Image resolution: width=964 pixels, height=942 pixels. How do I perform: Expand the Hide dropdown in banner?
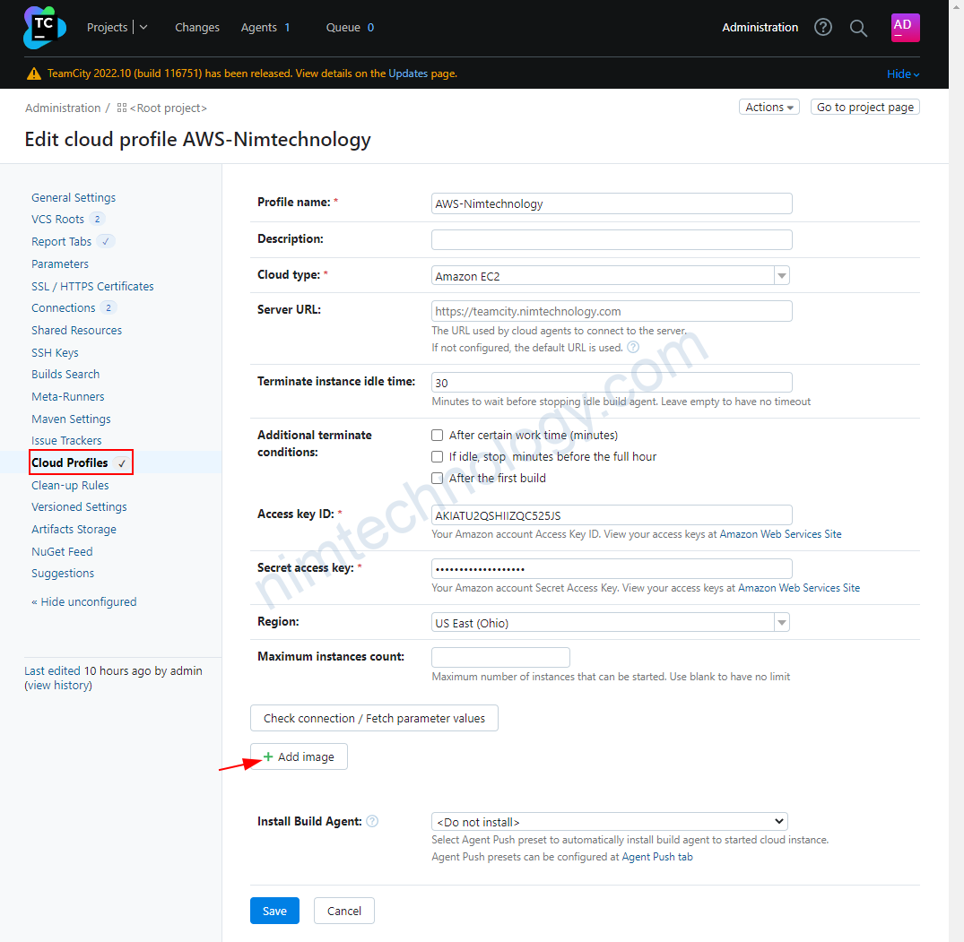click(902, 73)
